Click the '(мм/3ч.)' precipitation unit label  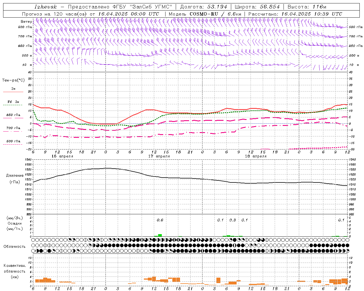tap(15, 218)
